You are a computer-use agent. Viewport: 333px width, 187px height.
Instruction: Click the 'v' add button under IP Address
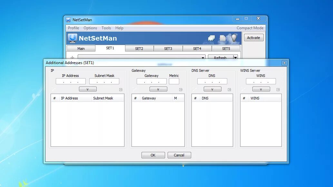coord(88,89)
